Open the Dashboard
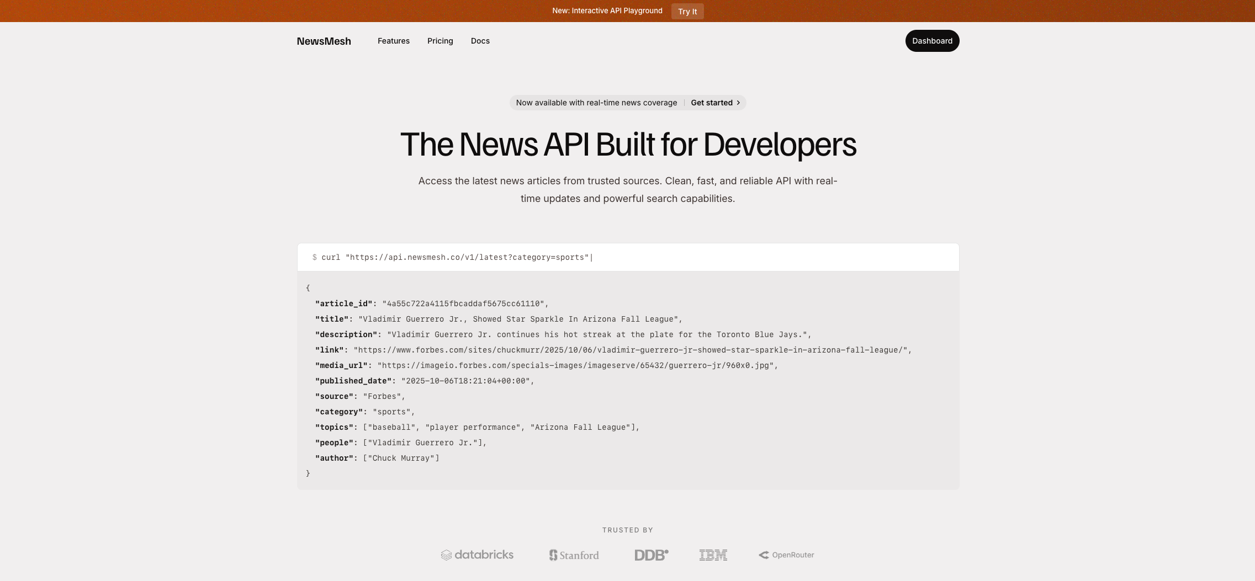This screenshot has height=581, width=1255. point(932,41)
